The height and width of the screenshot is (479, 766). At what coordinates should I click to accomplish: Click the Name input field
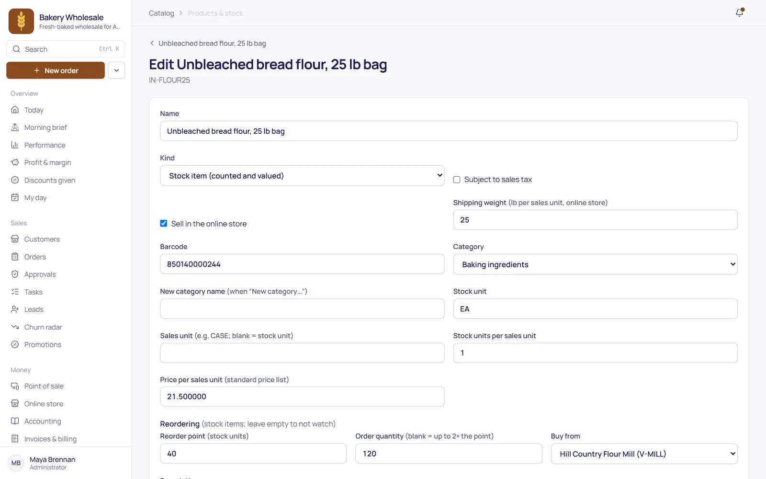click(449, 131)
